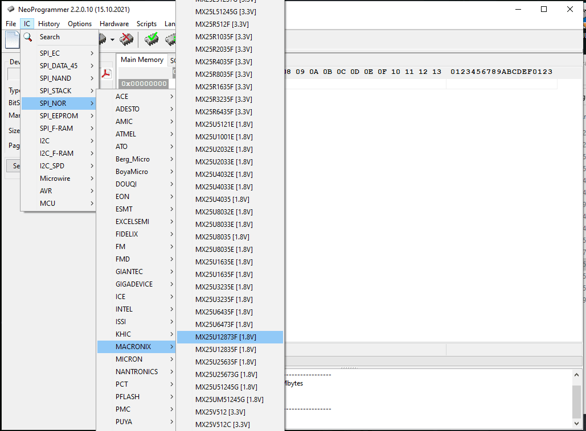Open the NANTRONICS manufacturer submenu
Image resolution: width=586 pixels, height=431 pixels.
(x=137, y=372)
